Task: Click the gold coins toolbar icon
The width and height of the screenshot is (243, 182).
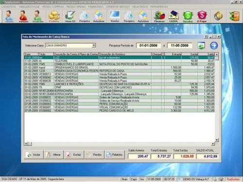Action: click(x=218, y=16)
